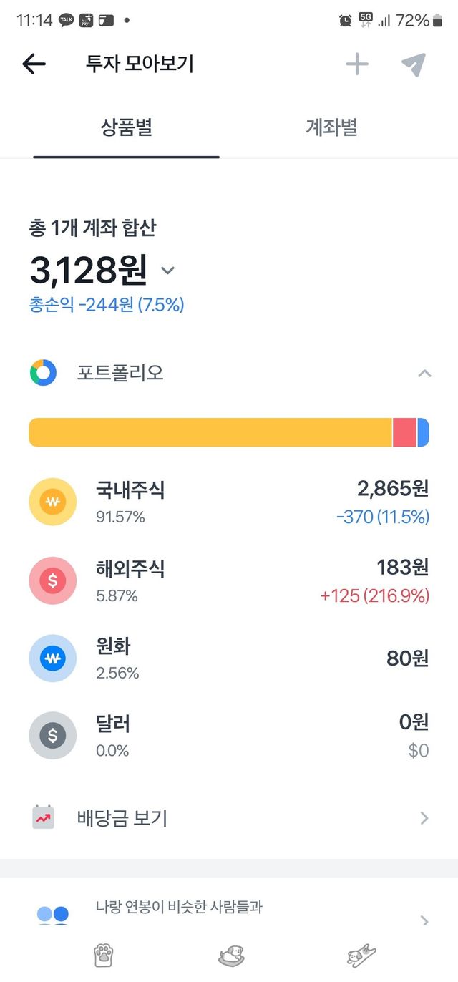Tap the yellow segment of portfolio bar
458x982 pixels.
click(210, 432)
